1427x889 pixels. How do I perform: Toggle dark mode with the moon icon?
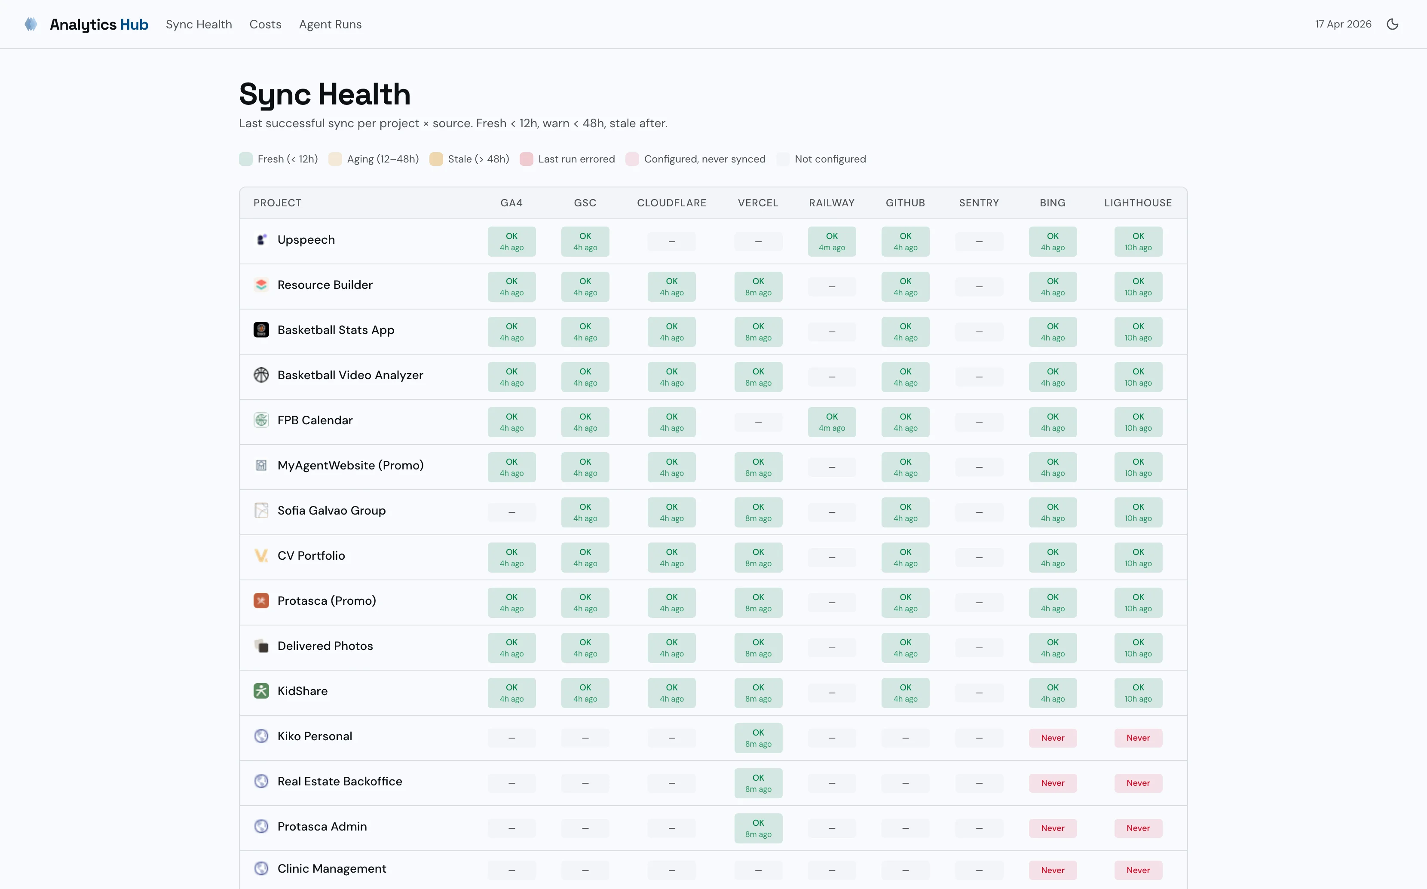pos(1393,24)
